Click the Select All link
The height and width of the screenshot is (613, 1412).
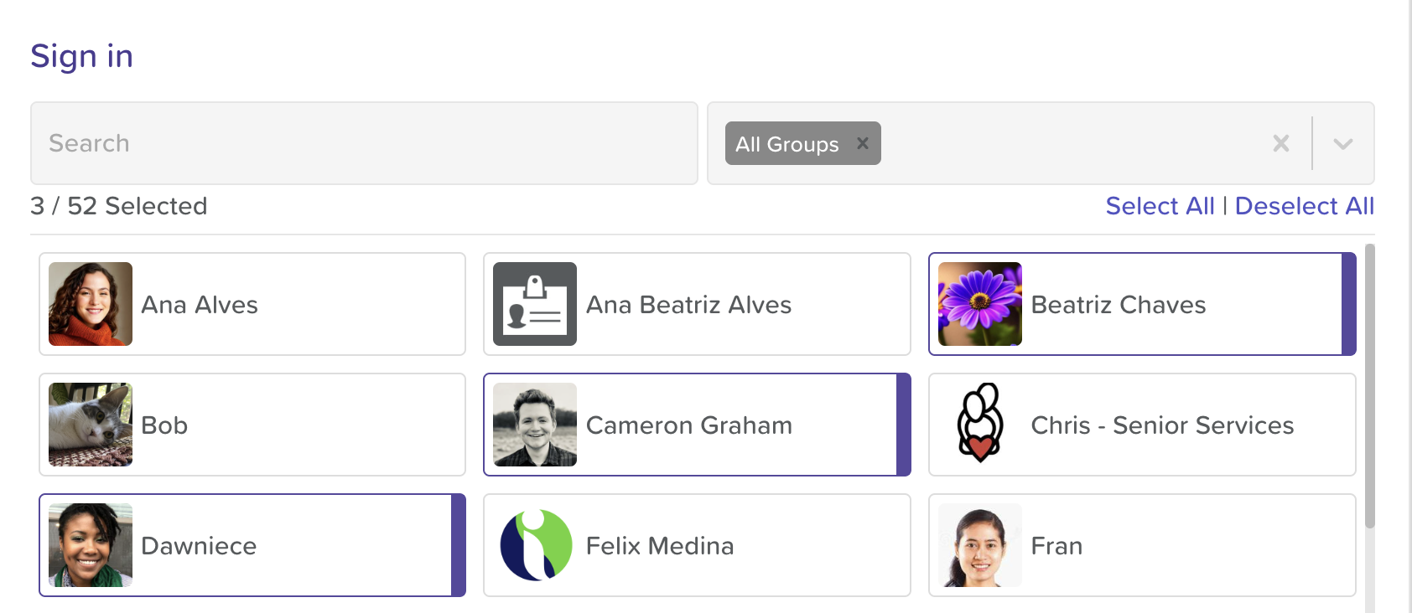pos(1160,206)
